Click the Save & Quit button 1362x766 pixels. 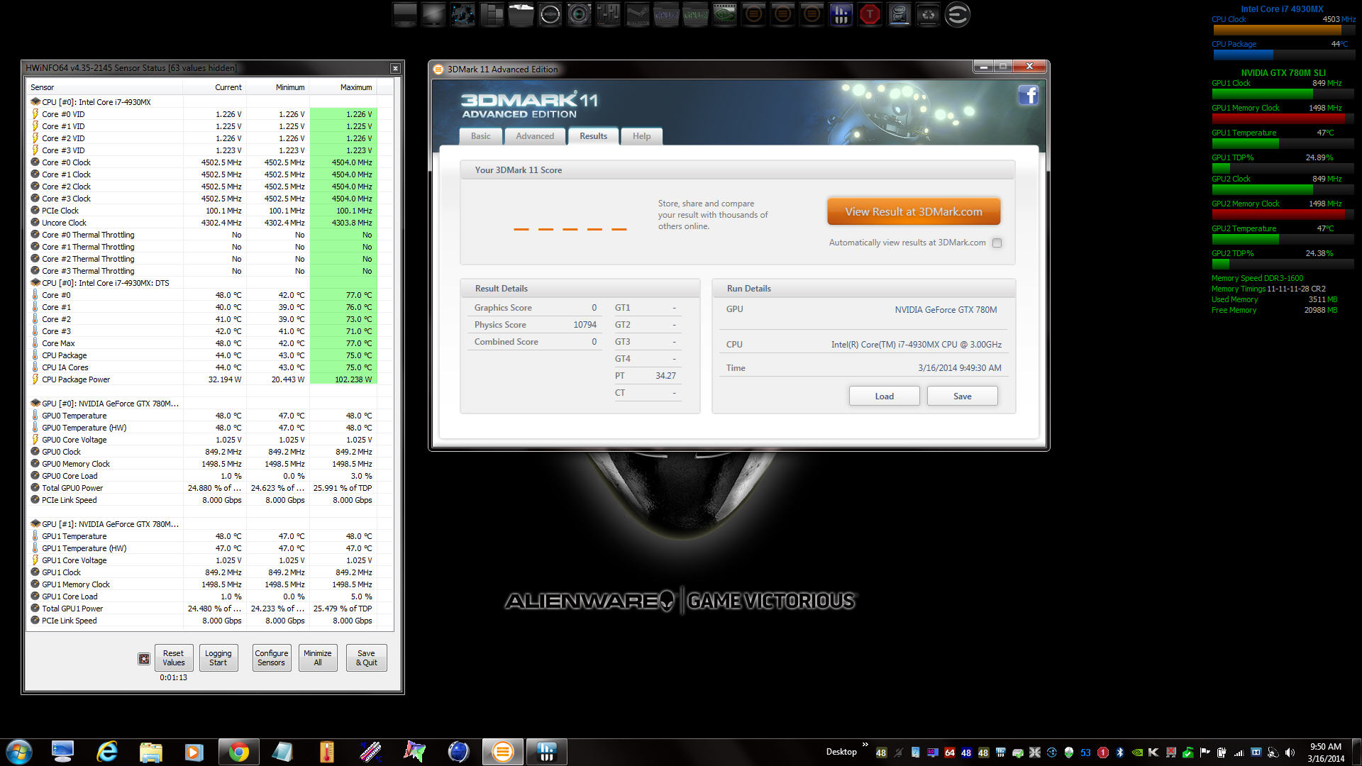click(x=366, y=657)
